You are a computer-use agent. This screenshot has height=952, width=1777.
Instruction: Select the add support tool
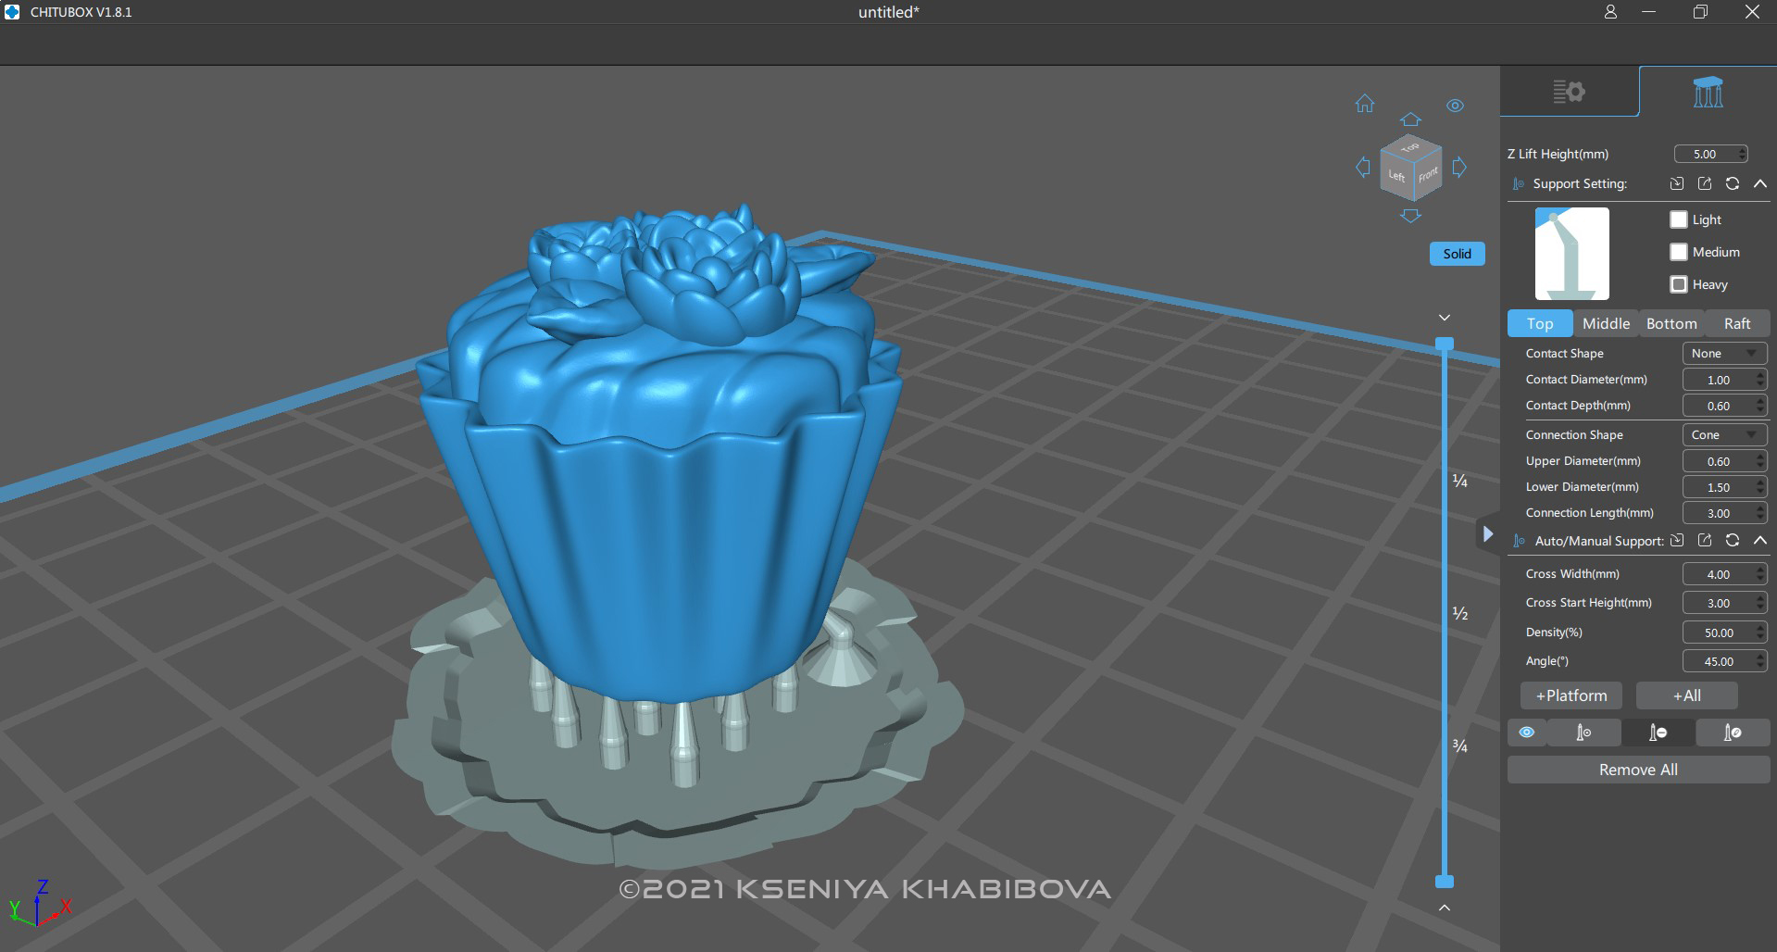pos(1584,733)
